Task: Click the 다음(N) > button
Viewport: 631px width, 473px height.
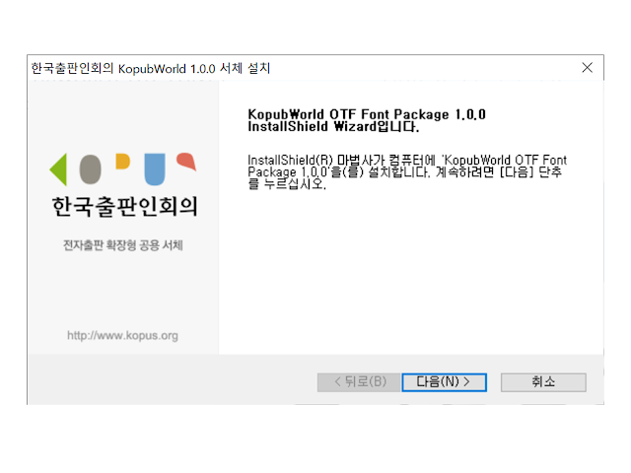Action: click(444, 381)
